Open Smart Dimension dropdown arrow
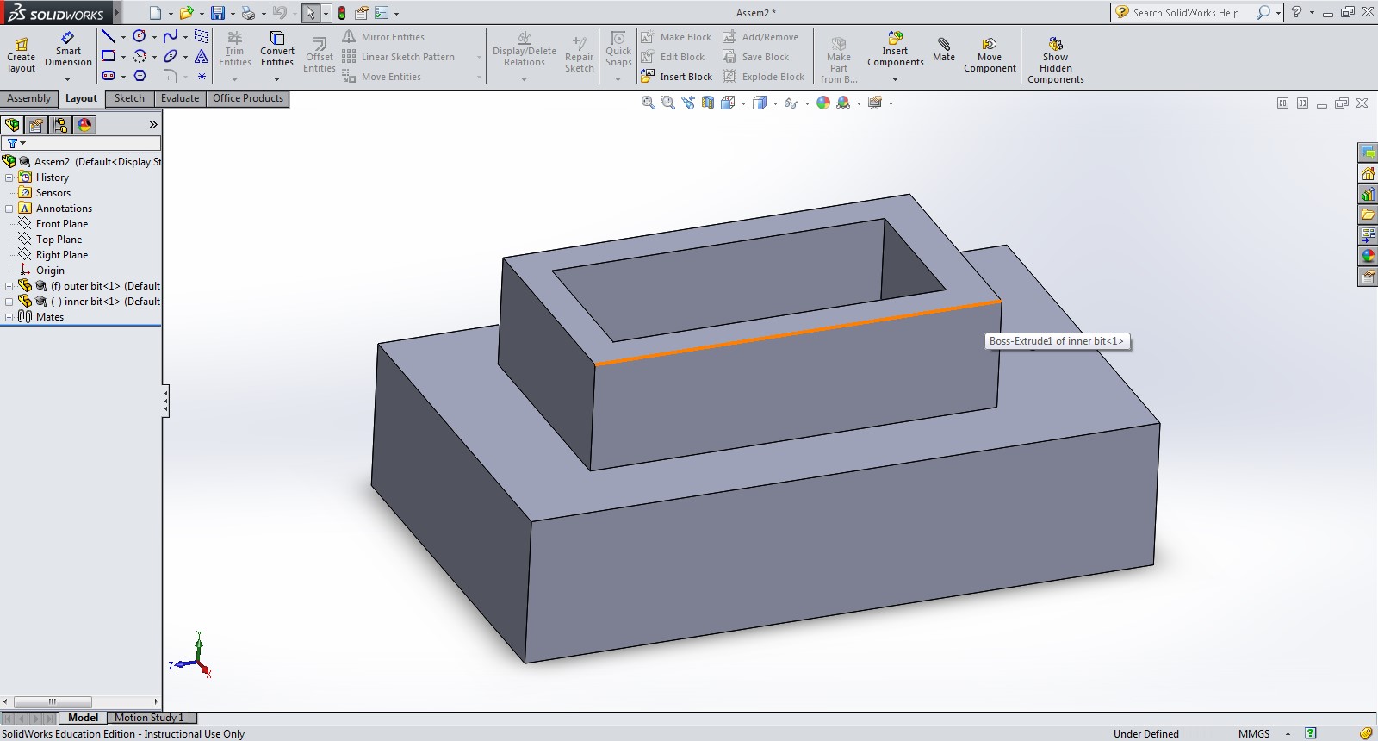 coord(67,79)
